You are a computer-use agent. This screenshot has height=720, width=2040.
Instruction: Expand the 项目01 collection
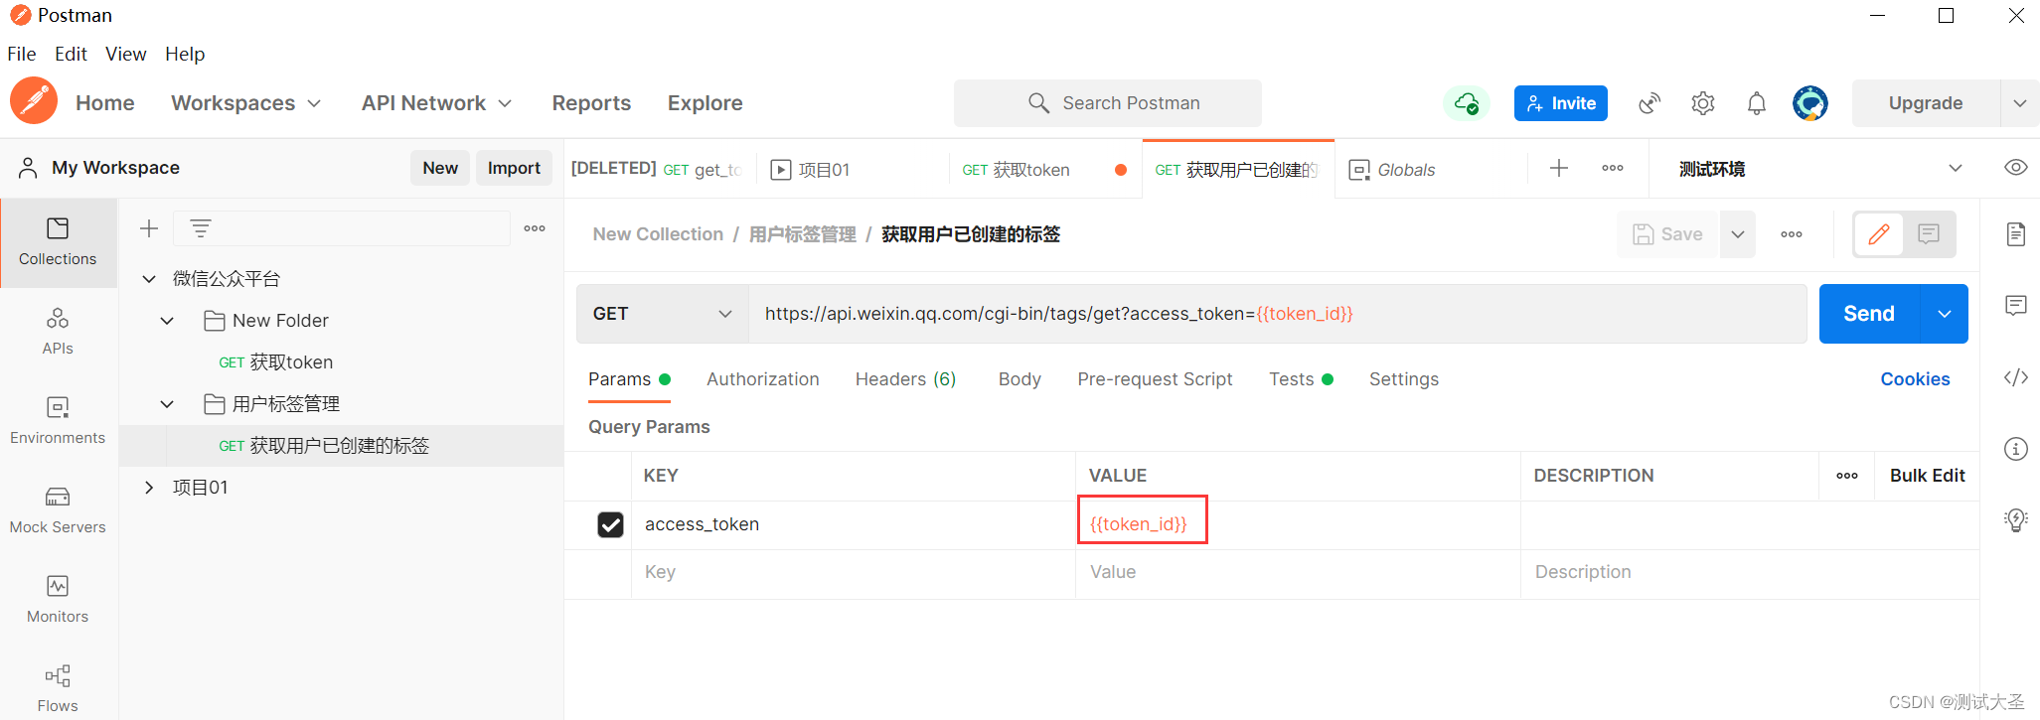[149, 488]
